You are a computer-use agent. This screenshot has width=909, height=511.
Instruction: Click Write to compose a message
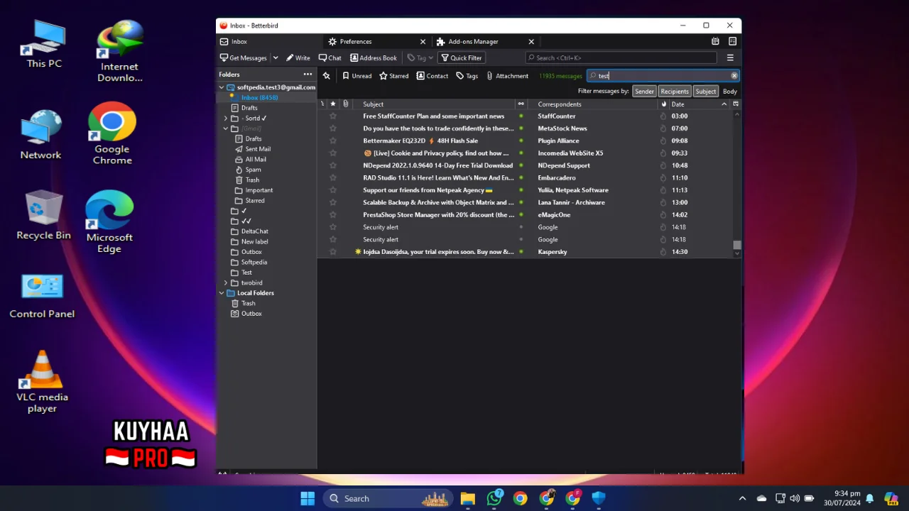pyautogui.click(x=298, y=57)
